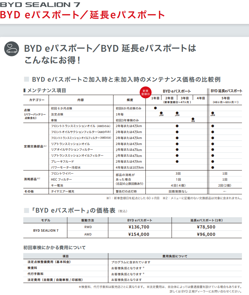The height and width of the screenshot is (295, 249).
Task: Click the キー電池 row label
Action: [x=57, y=185]
